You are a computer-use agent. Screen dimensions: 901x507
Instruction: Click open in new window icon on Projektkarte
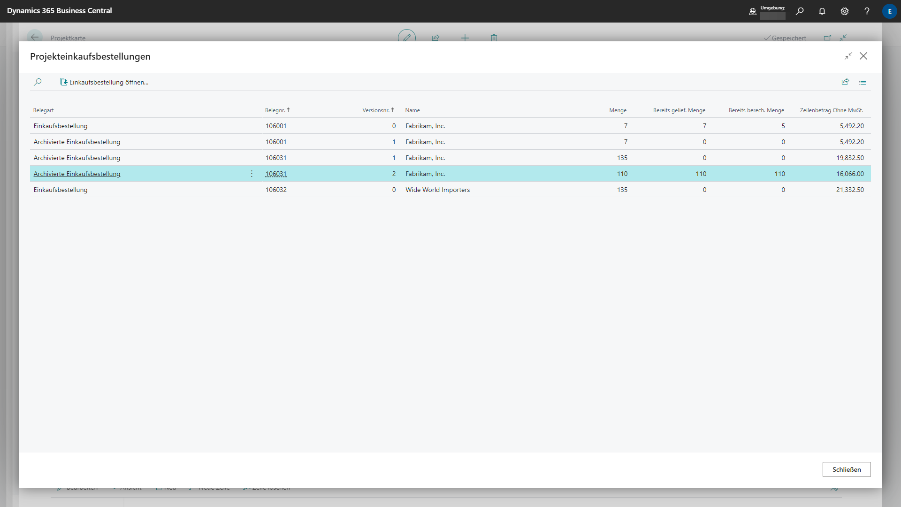(827, 38)
